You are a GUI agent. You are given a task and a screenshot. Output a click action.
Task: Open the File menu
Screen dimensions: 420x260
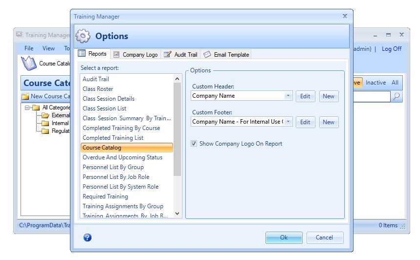point(29,48)
